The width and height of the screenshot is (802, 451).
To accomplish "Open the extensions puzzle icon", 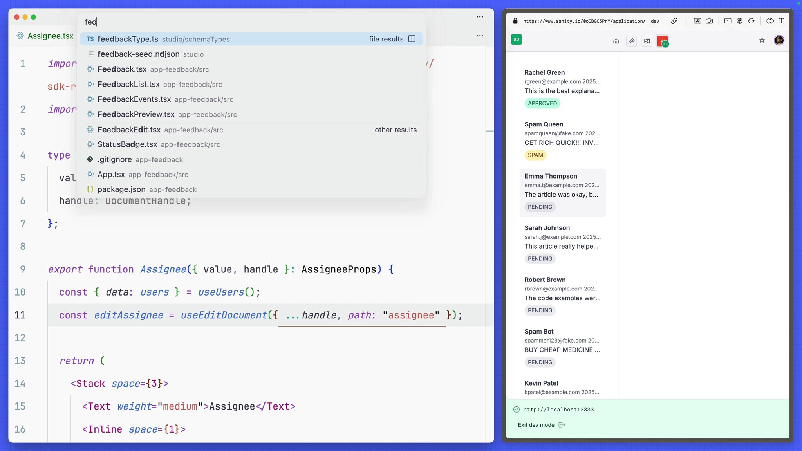I will pyautogui.click(x=770, y=21).
